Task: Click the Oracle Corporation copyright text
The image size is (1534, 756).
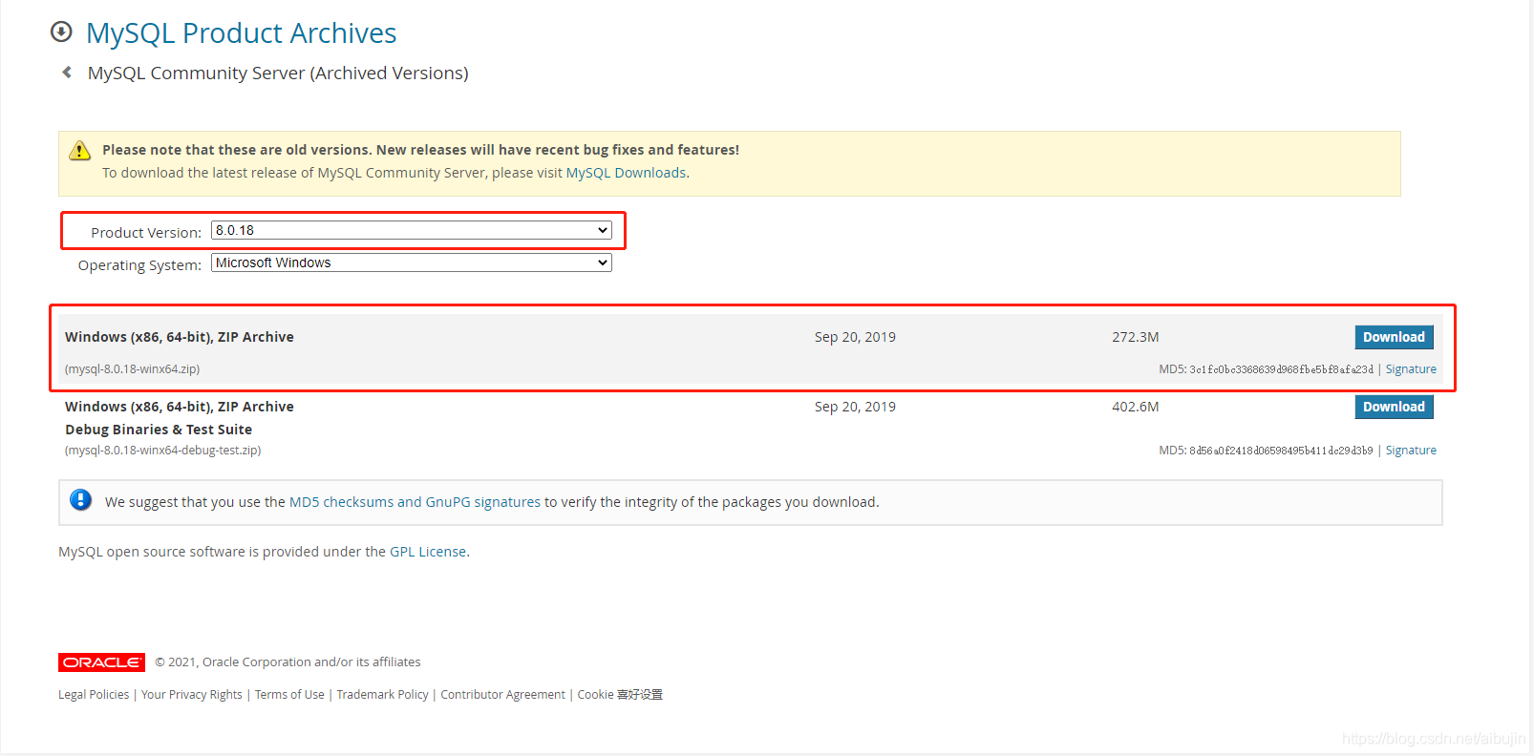Action: pos(288,662)
